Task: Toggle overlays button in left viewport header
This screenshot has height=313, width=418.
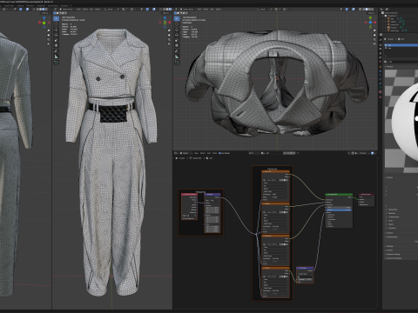Action: pyautogui.click(x=28, y=10)
